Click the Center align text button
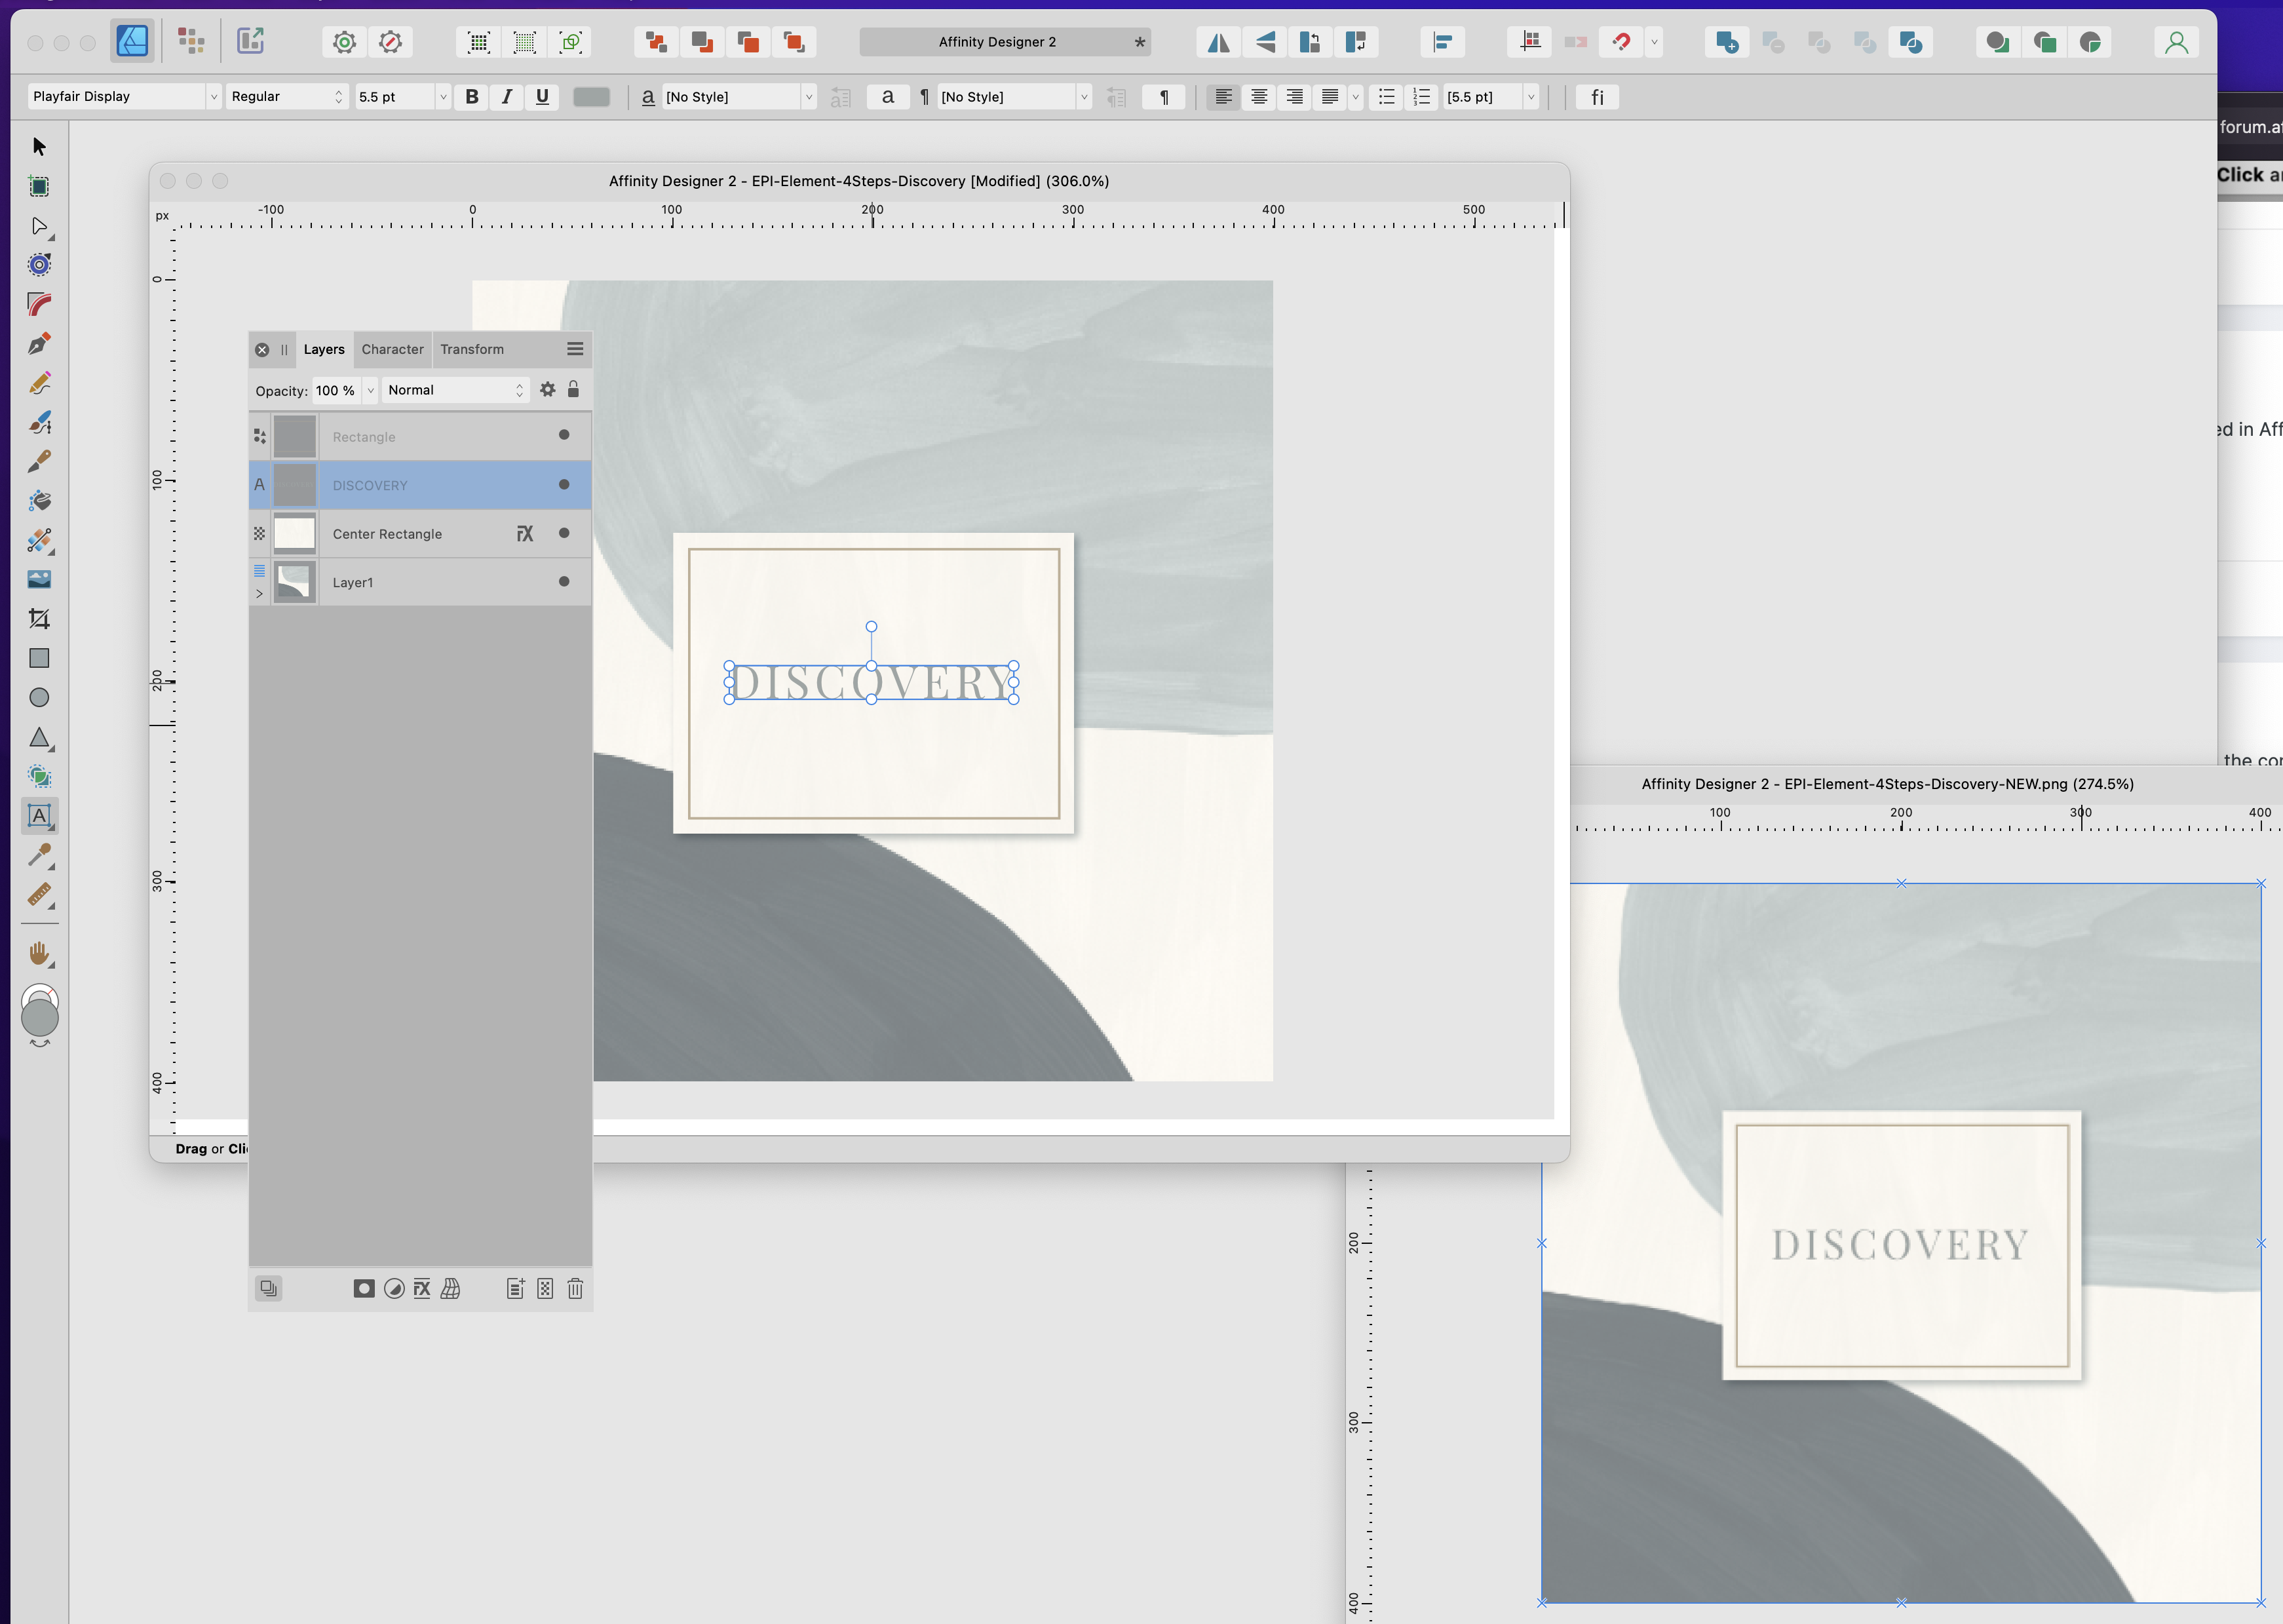This screenshot has height=1624, width=2283. coord(1258,97)
